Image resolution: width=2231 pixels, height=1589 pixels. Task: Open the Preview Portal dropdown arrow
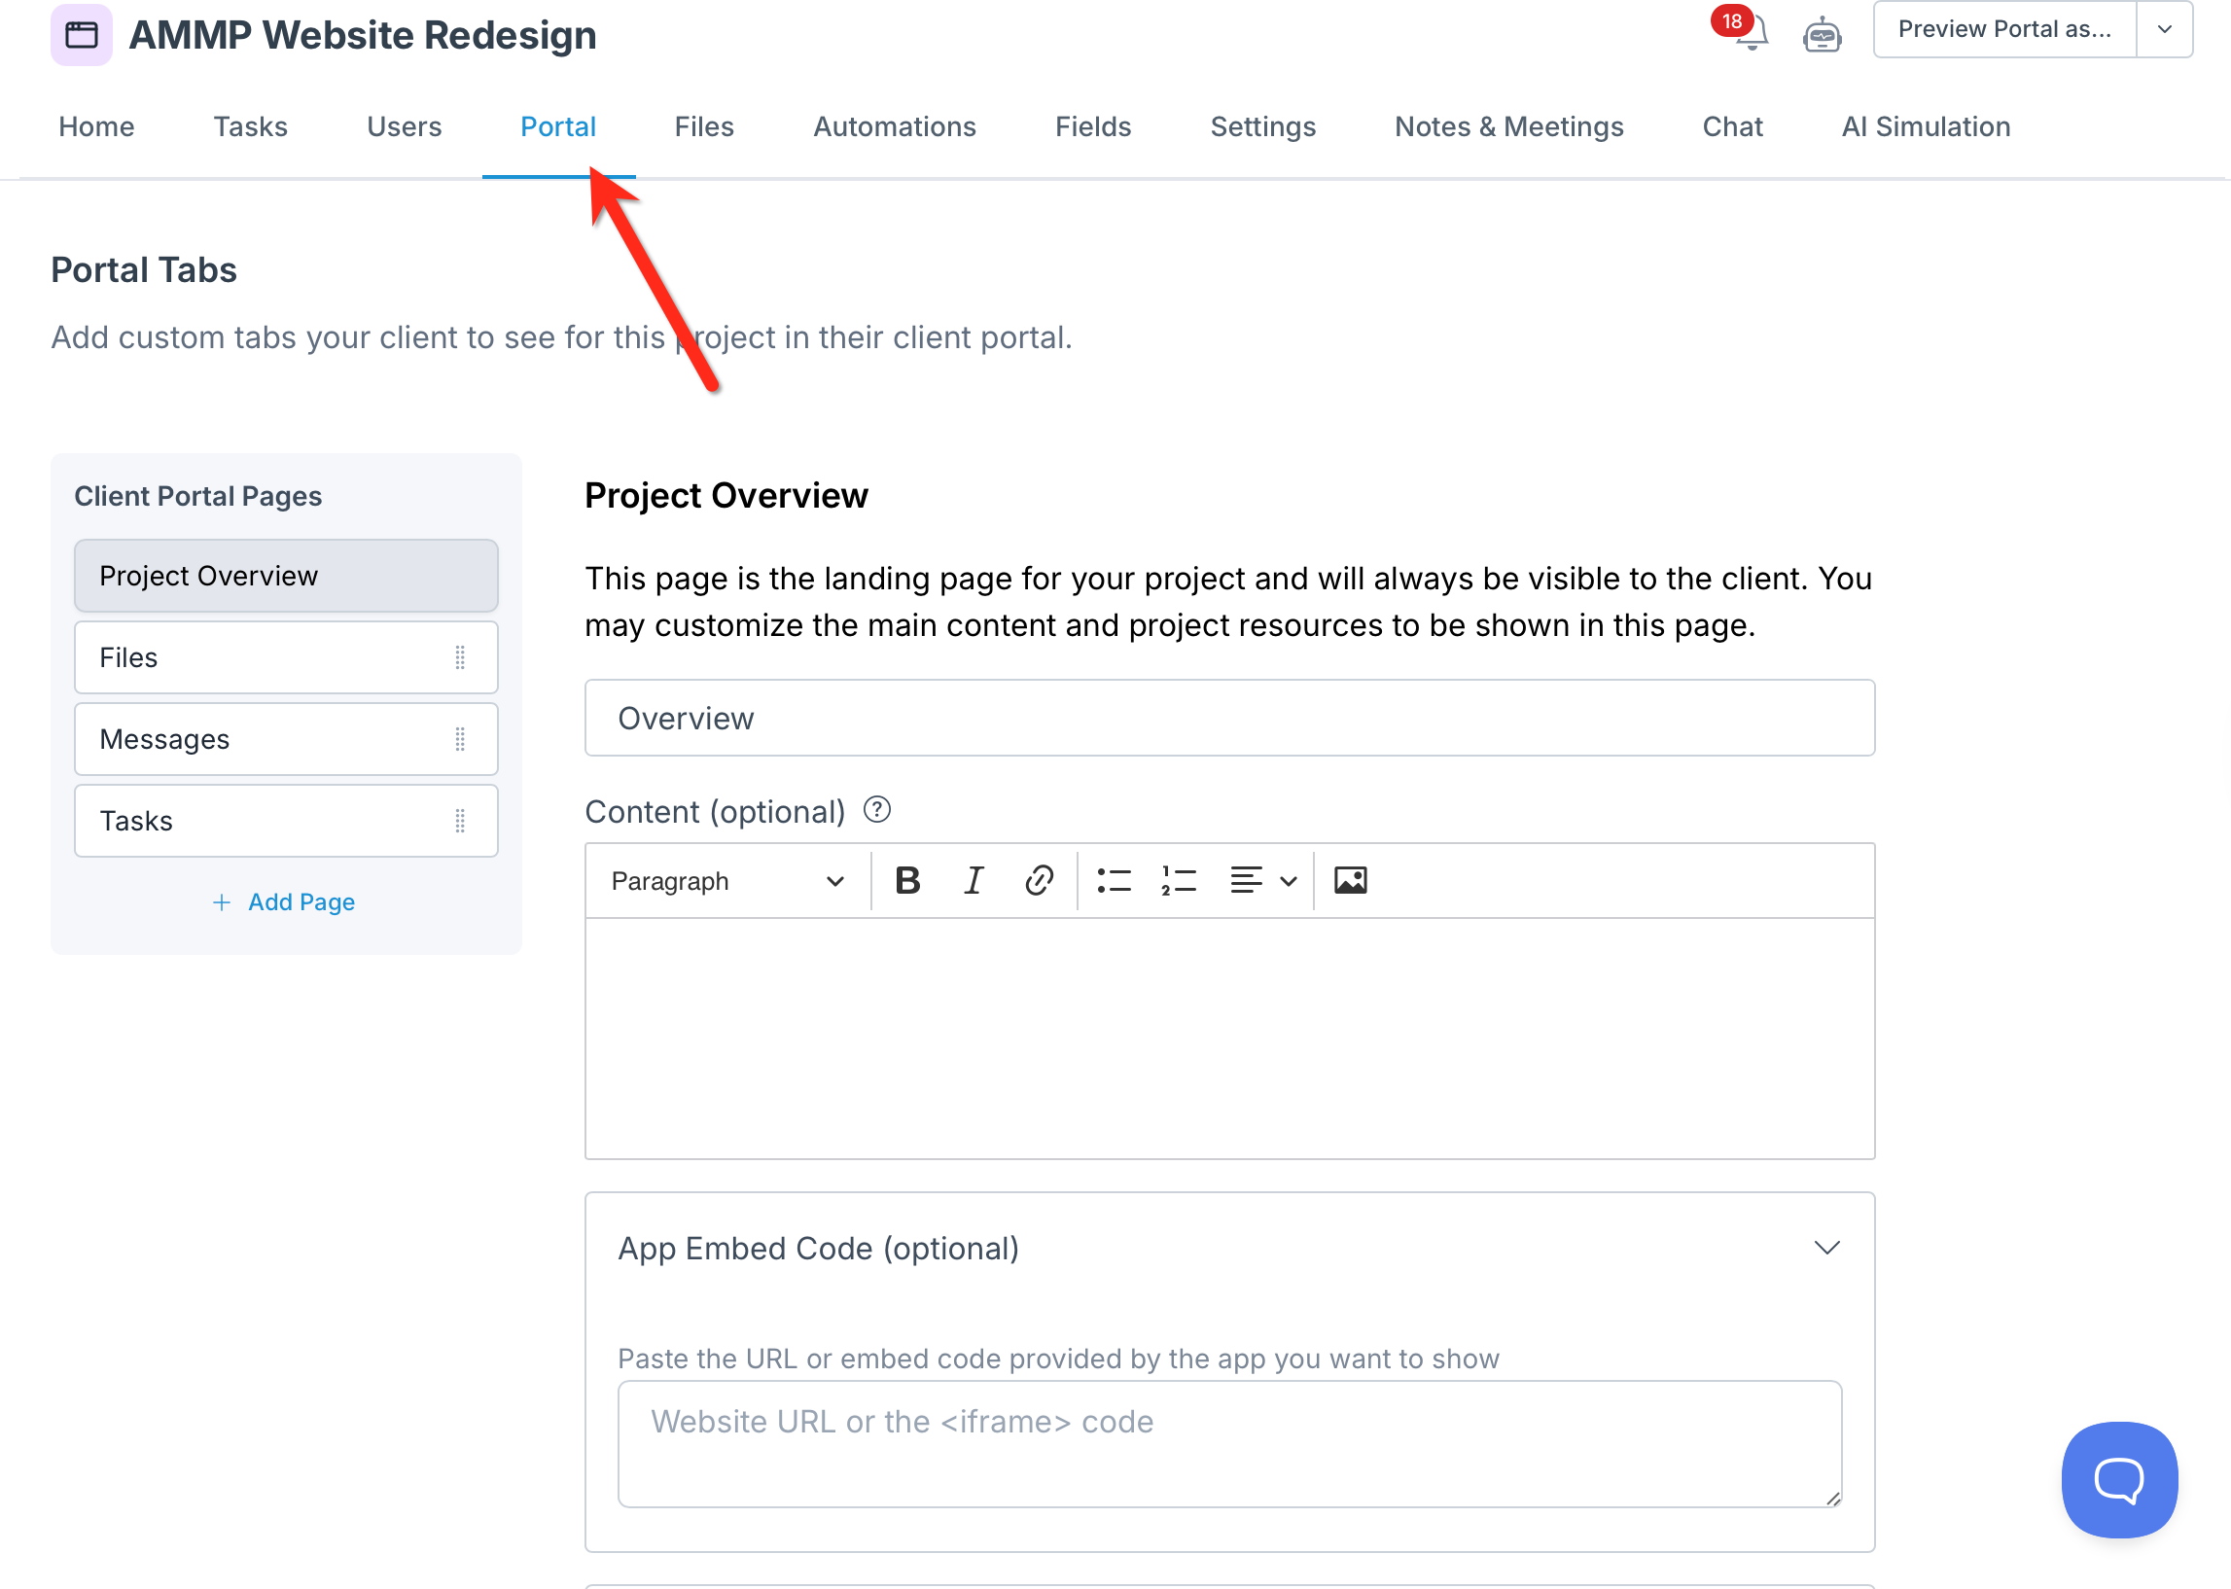click(2164, 29)
